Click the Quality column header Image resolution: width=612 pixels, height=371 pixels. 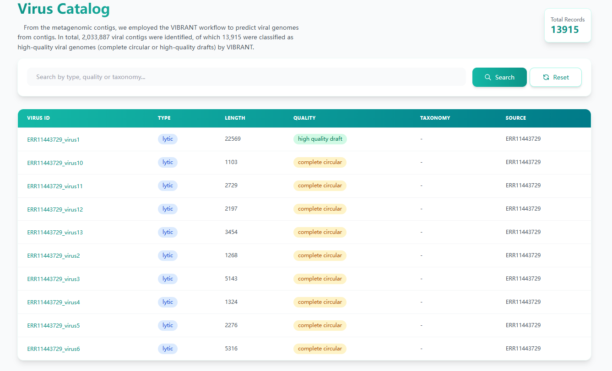304,118
